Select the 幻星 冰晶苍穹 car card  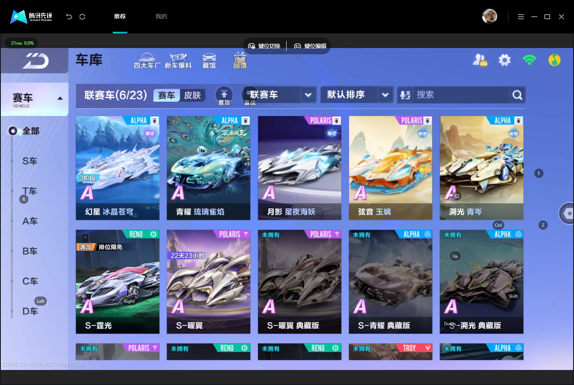click(117, 168)
